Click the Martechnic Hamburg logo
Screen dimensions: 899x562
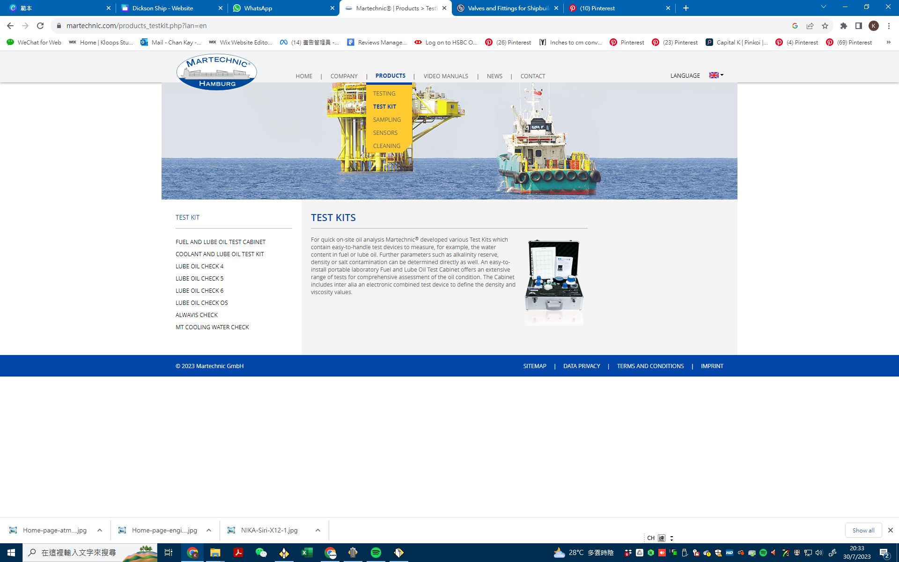(216, 73)
